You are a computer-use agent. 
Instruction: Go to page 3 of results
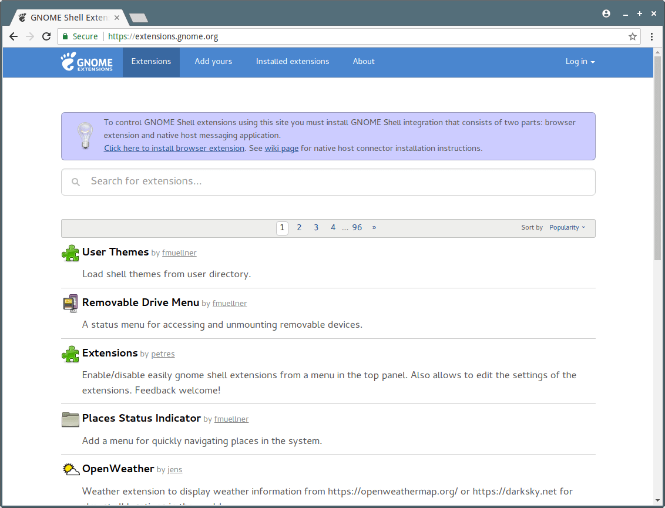click(x=316, y=228)
